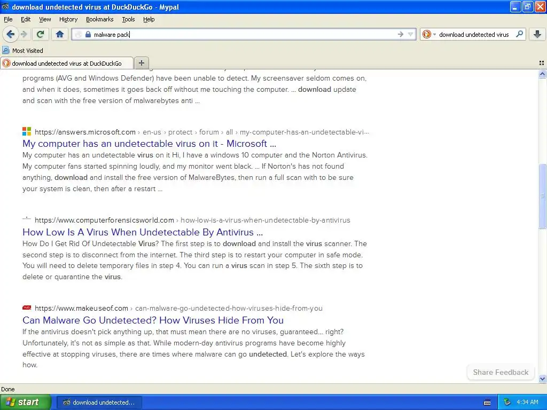Image resolution: width=547 pixels, height=410 pixels.
Task: Open the Edit menu
Action: 26,19
